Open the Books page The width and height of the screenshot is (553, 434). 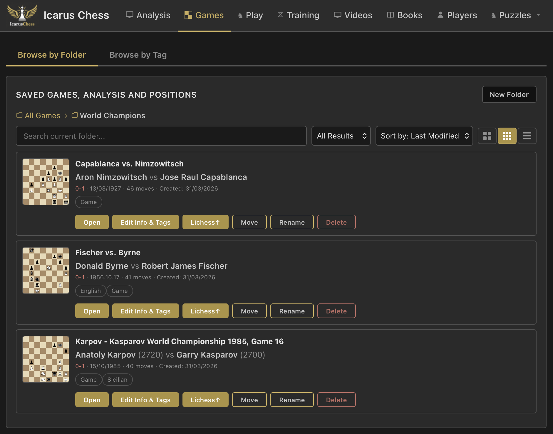(x=405, y=15)
